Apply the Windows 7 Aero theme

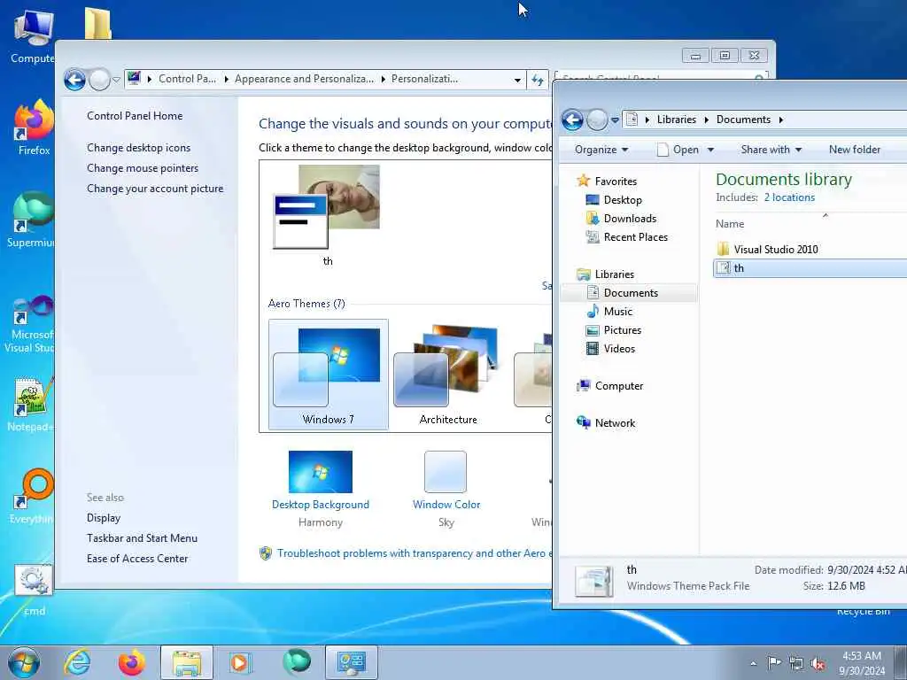point(328,375)
